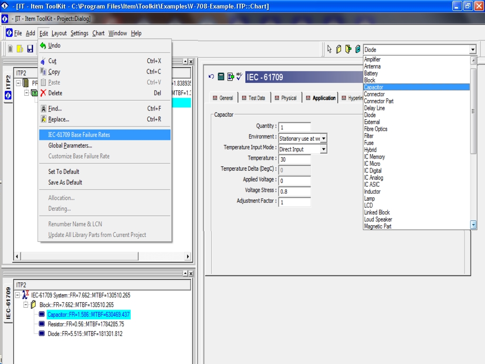The image size is (485, 364).
Task: Collapse the component type dropdown showing Diode
Action: 473,49
